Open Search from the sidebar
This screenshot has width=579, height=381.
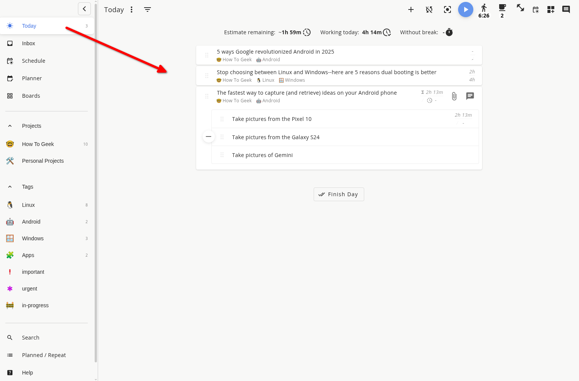point(47,338)
